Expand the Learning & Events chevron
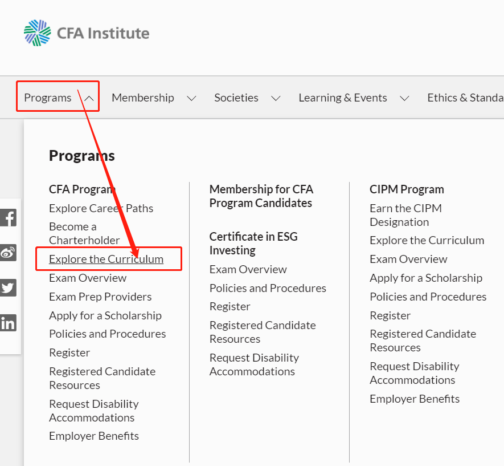This screenshot has height=466, width=504. tap(404, 98)
